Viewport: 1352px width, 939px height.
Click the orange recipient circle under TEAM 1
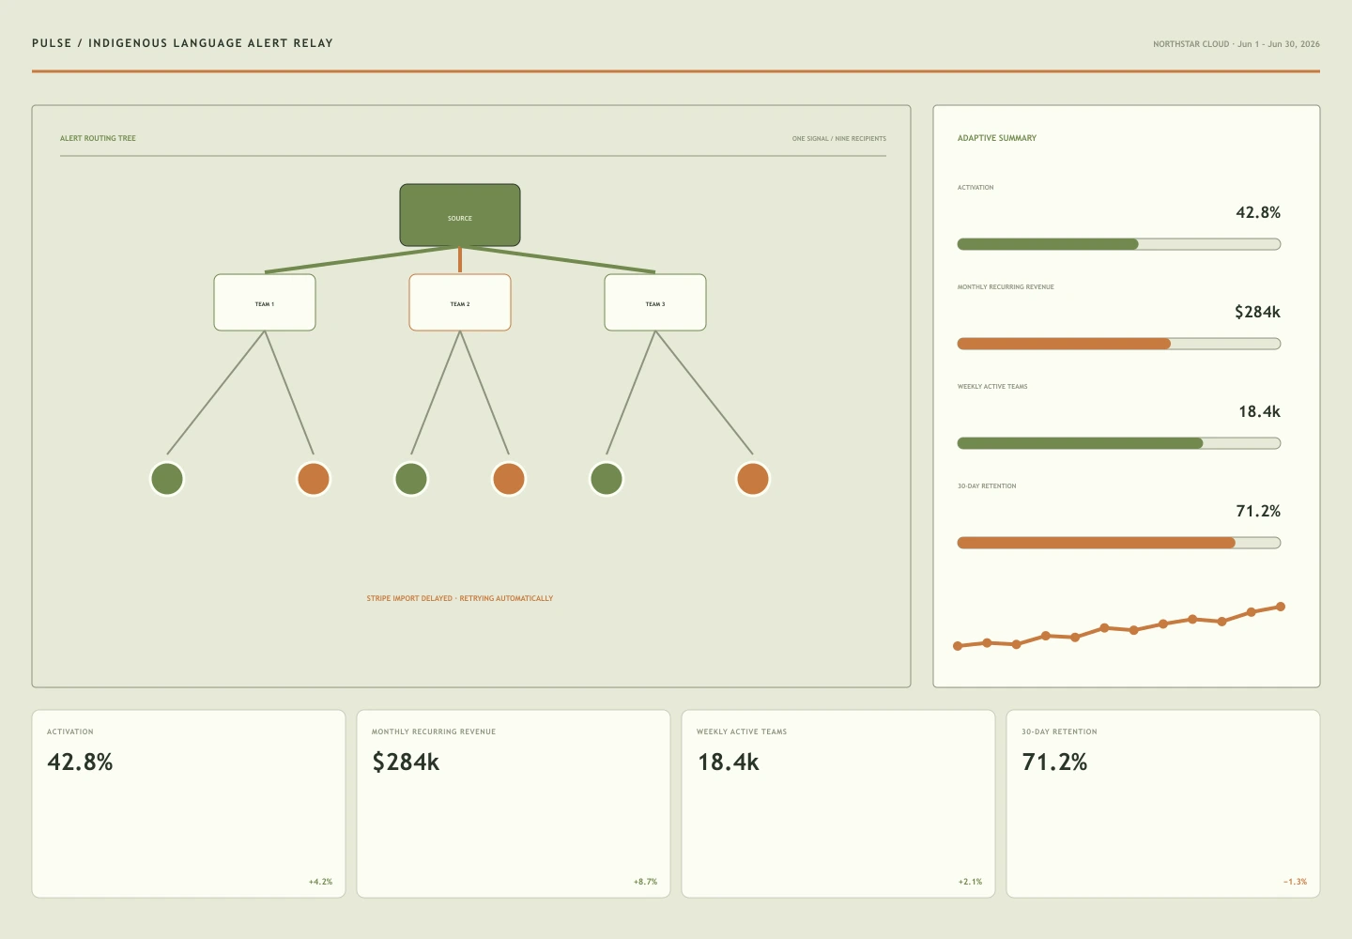tap(314, 479)
